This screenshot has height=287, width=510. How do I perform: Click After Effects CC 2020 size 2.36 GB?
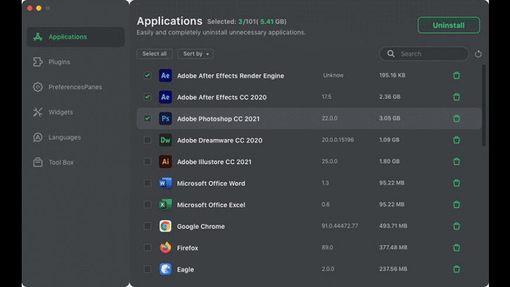coord(390,97)
